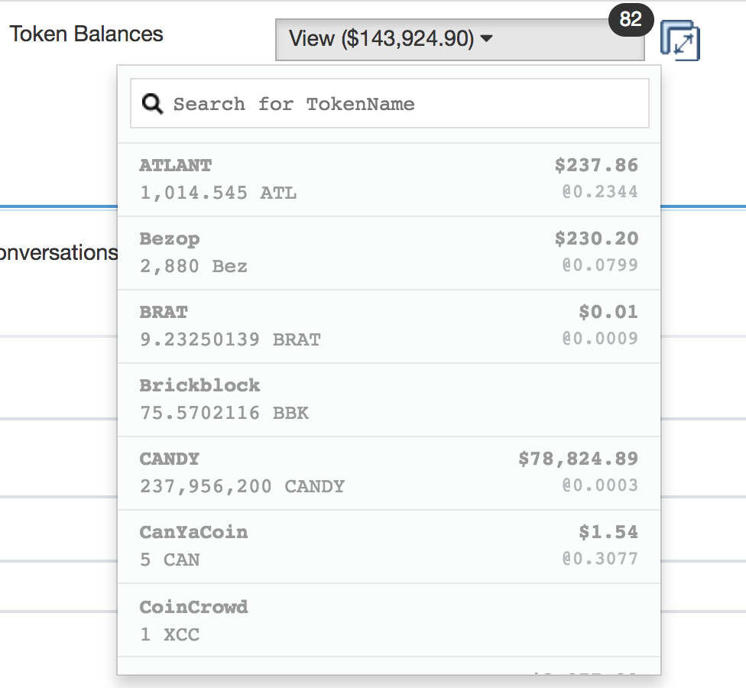The width and height of the screenshot is (746, 688).
Task: Click the magnifier icon in search box
Action: point(153,104)
